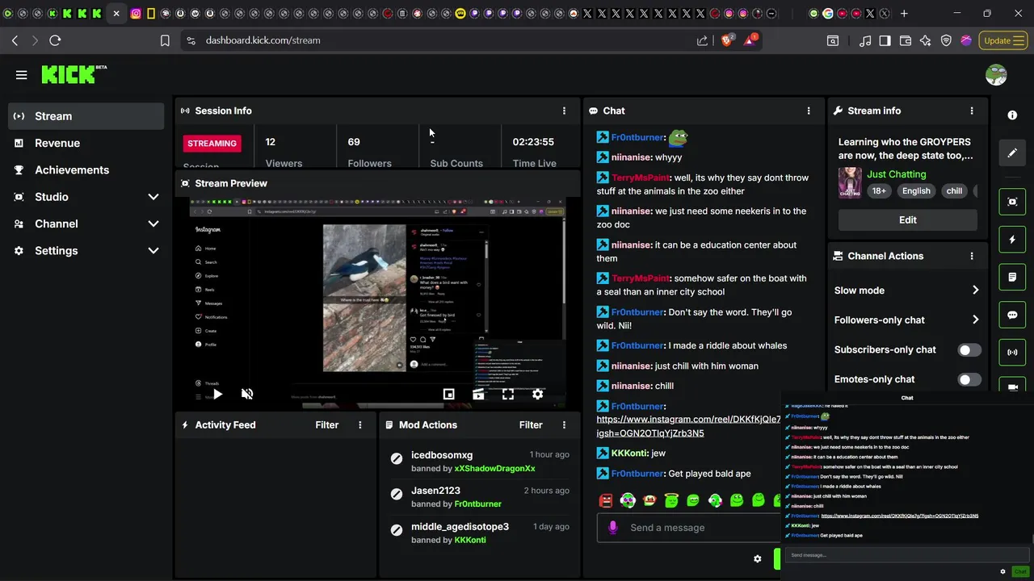Open Channel Actions three-dot menu

[972, 256]
